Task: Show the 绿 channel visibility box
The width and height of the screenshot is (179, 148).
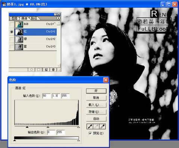Action: (12, 40)
